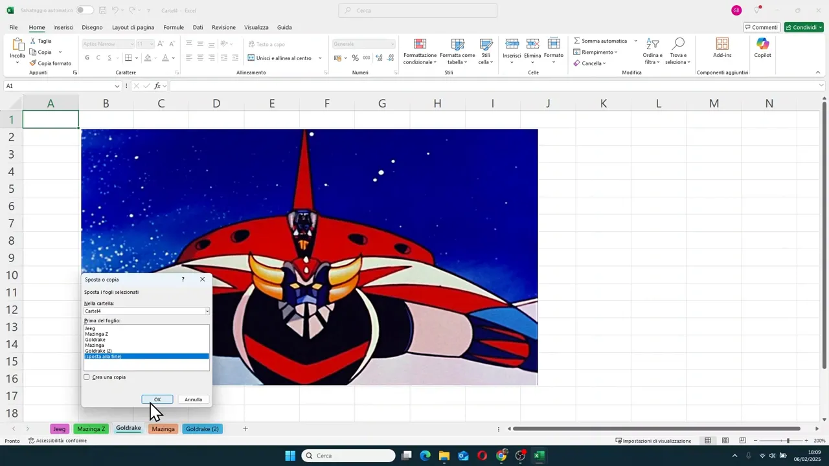The image size is (829, 466).
Task: Select the Mazinga Z sheet tab
Action: coord(91,429)
